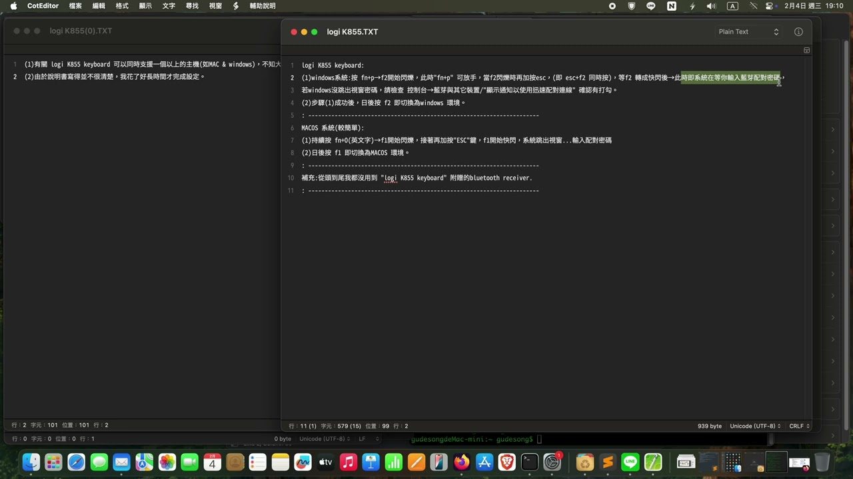Open Notes from the Dock
This screenshot has height=479, width=853.
pyautogui.click(x=280, y=462)
